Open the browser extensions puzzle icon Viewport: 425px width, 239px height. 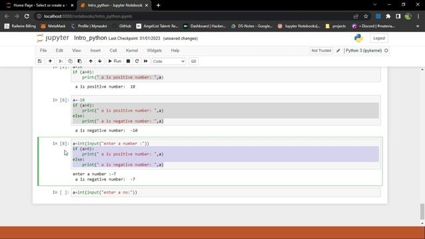tap(388, 16)
